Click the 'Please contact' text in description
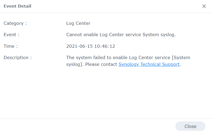Viewport: 212px width, 132px height. [101, 64]
